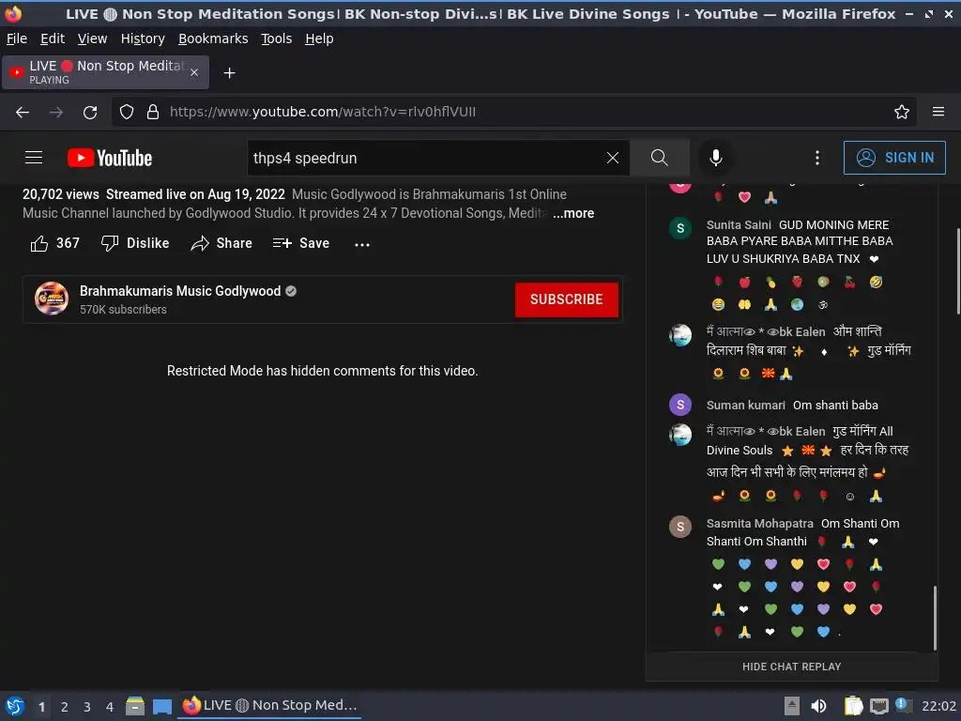
Task: Open the History menu
Action: coord(143,38)
